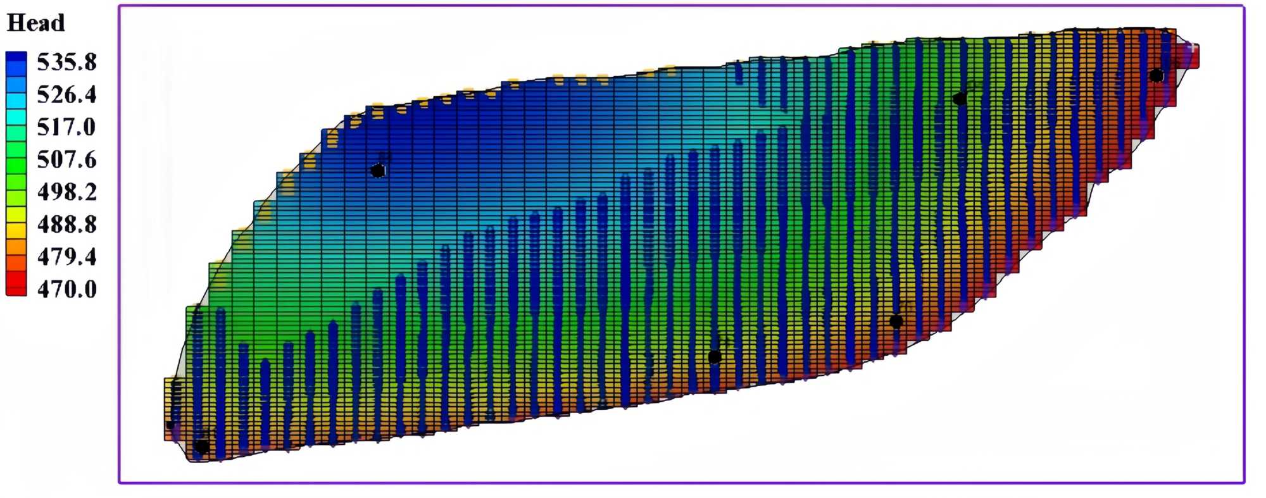The height and width of the screenshot is (498, 1266).
Task: Select the well marker near the lower-right boundary
Action: click(x=896, y=321)
